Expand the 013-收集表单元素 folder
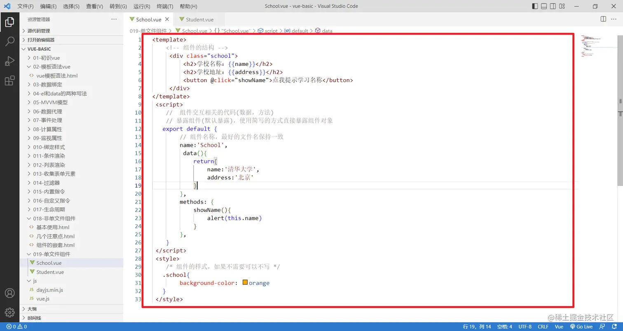This screenshot has height=331, width=623. coord(72,174)
